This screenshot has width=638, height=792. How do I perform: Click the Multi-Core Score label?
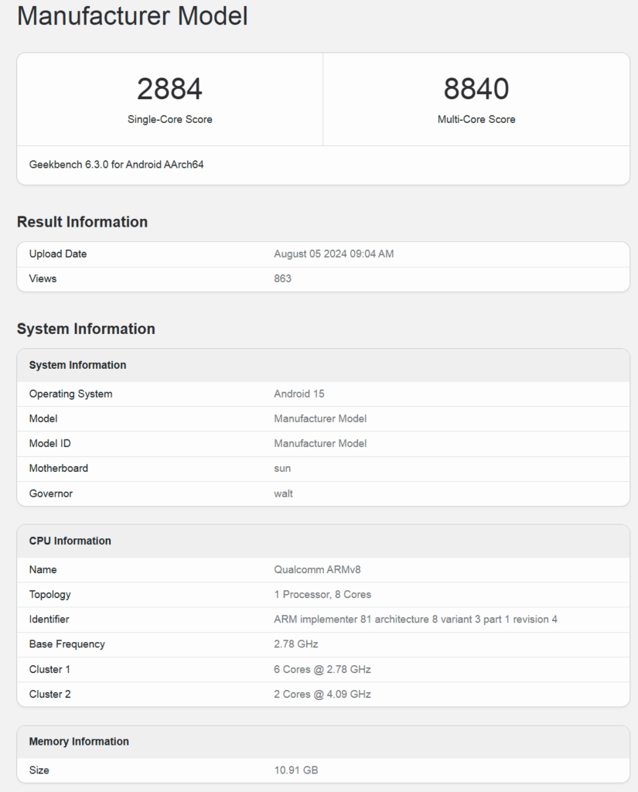click(x=476, y=119)
